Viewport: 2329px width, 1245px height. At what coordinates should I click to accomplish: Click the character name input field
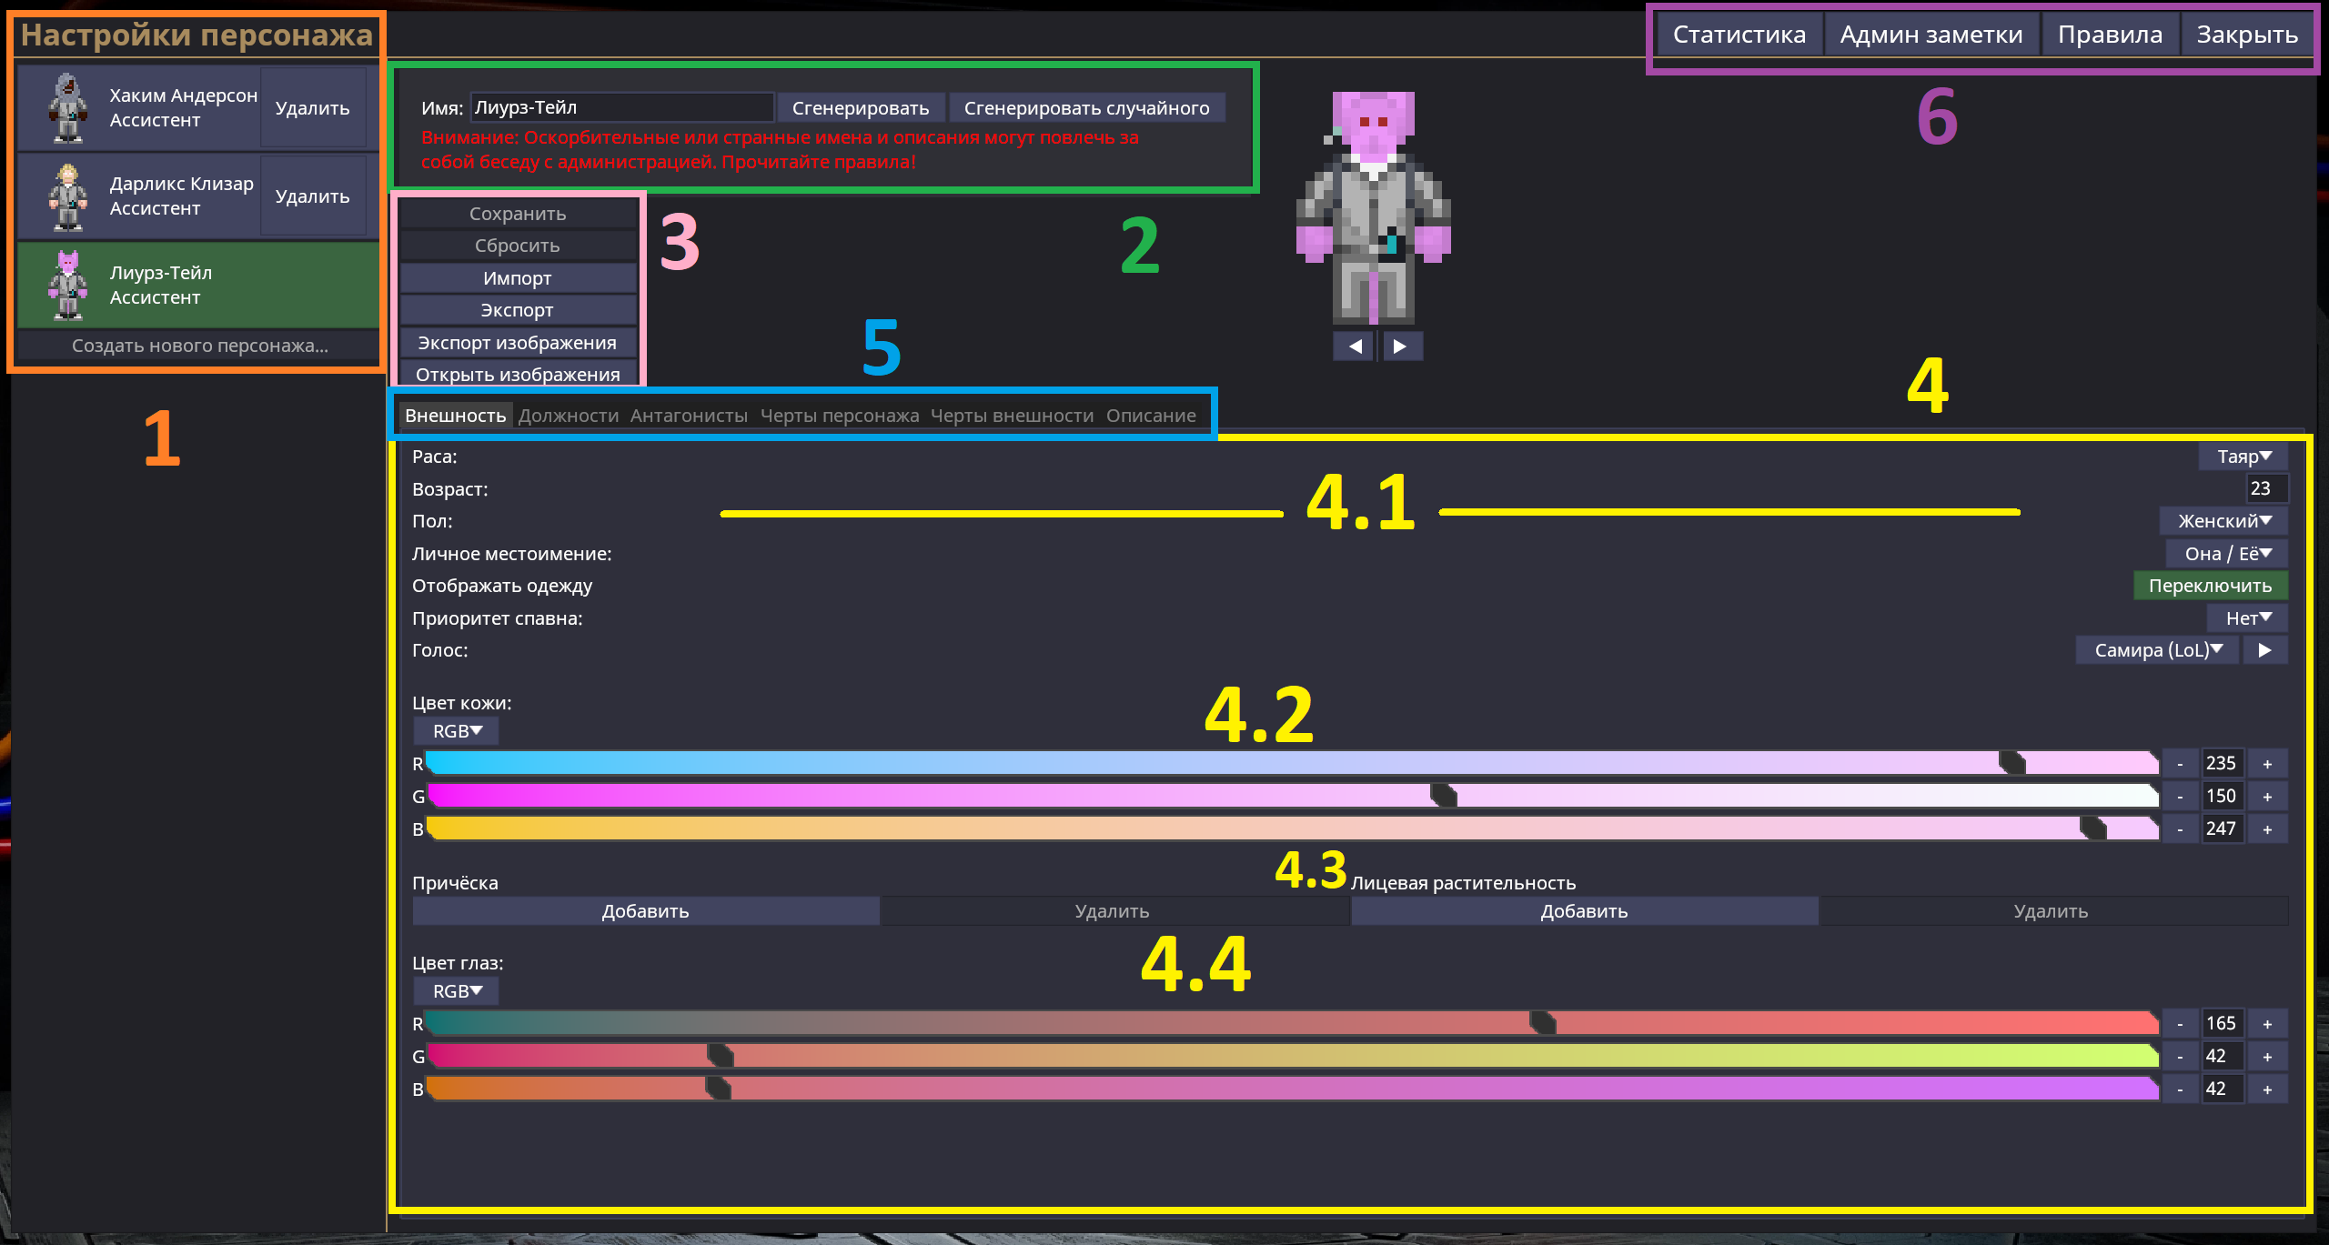click(621, 107)
